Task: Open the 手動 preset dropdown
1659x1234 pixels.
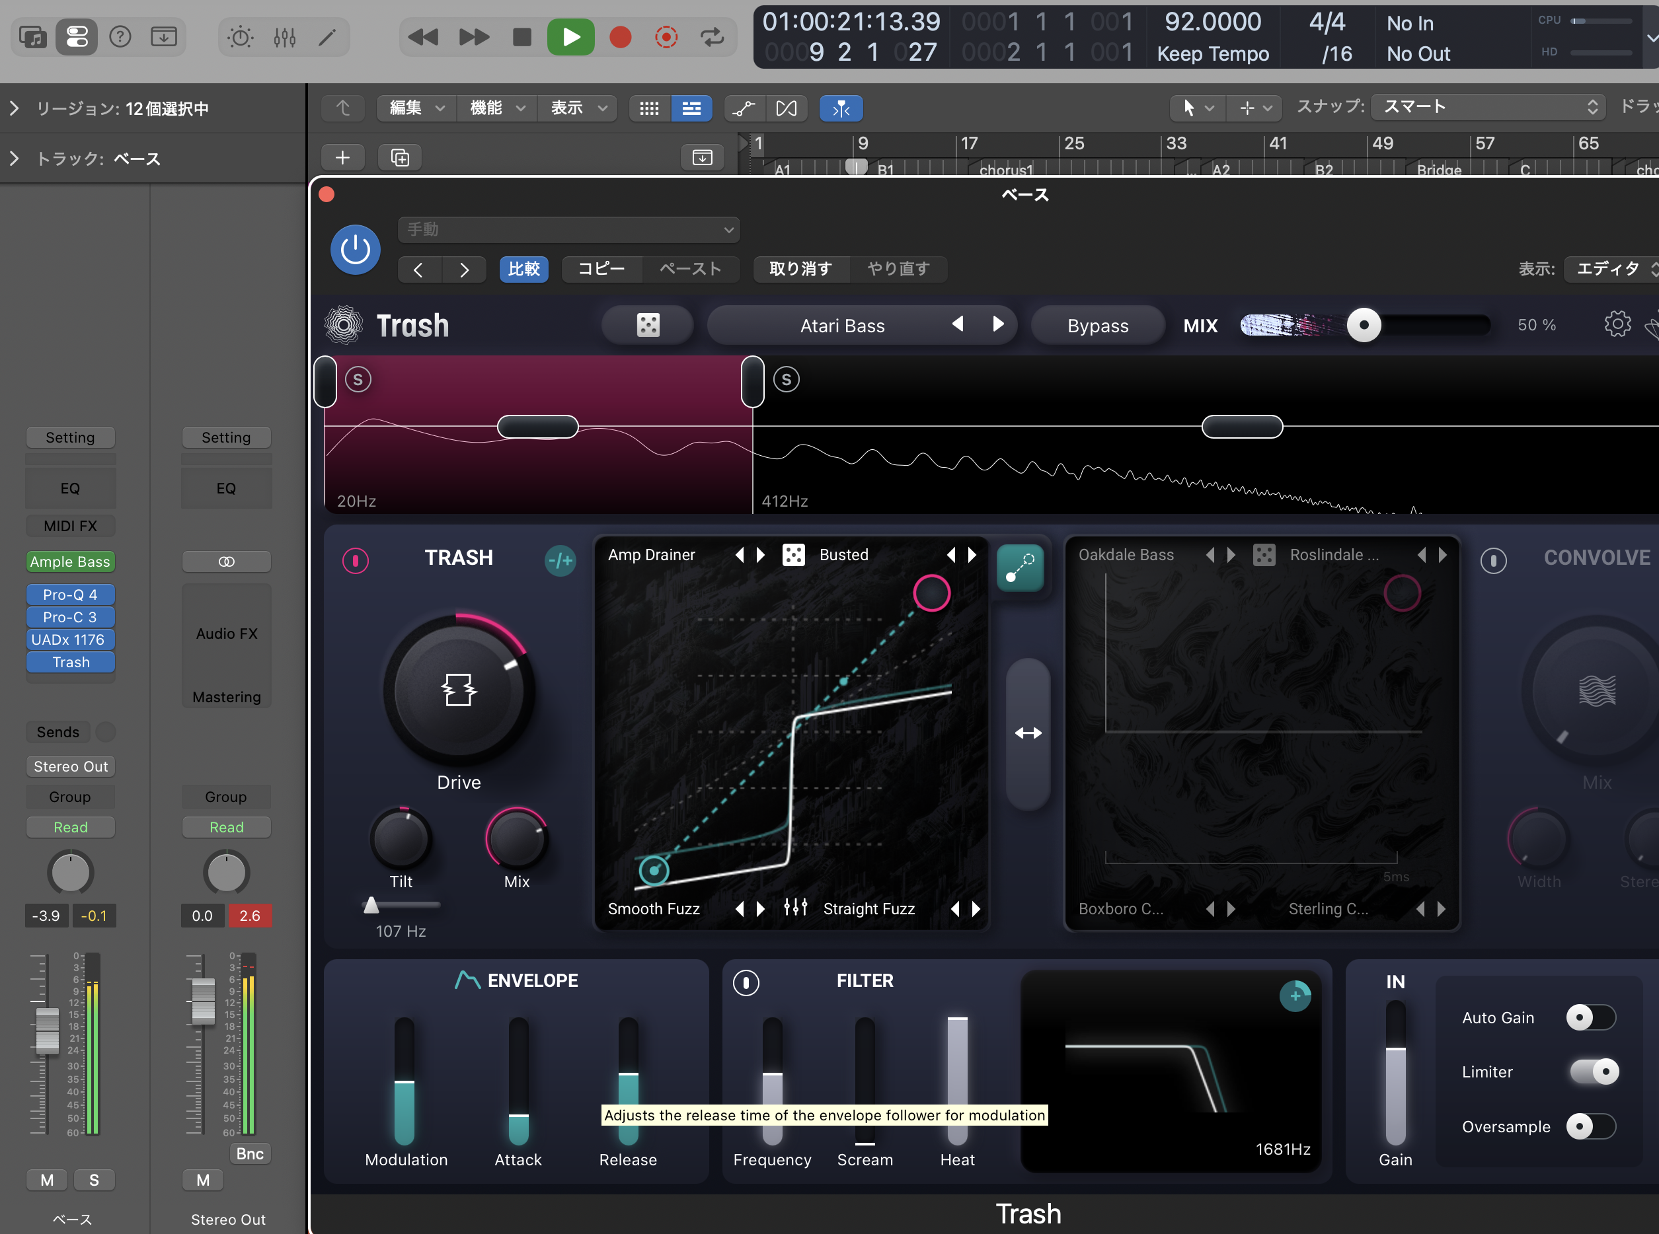Action: click(x=570, y=229)
